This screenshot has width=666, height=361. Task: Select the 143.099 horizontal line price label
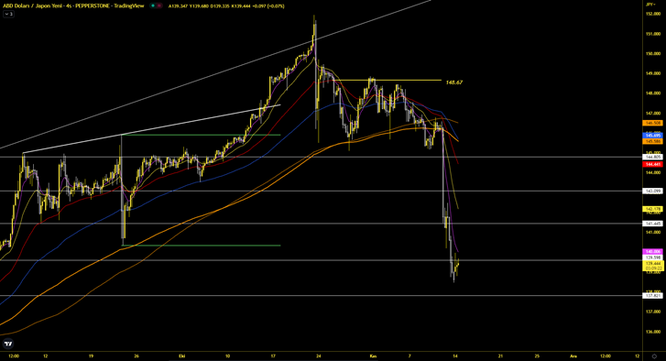[653, 191]
